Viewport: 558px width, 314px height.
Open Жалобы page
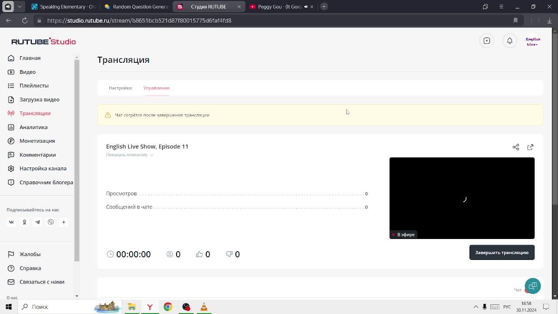point(30,254)
